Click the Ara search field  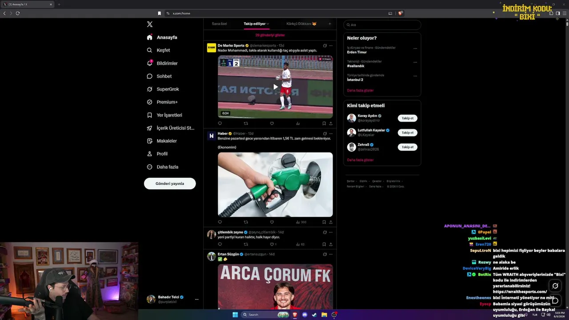pyautogui.click(x=382, y=25)
